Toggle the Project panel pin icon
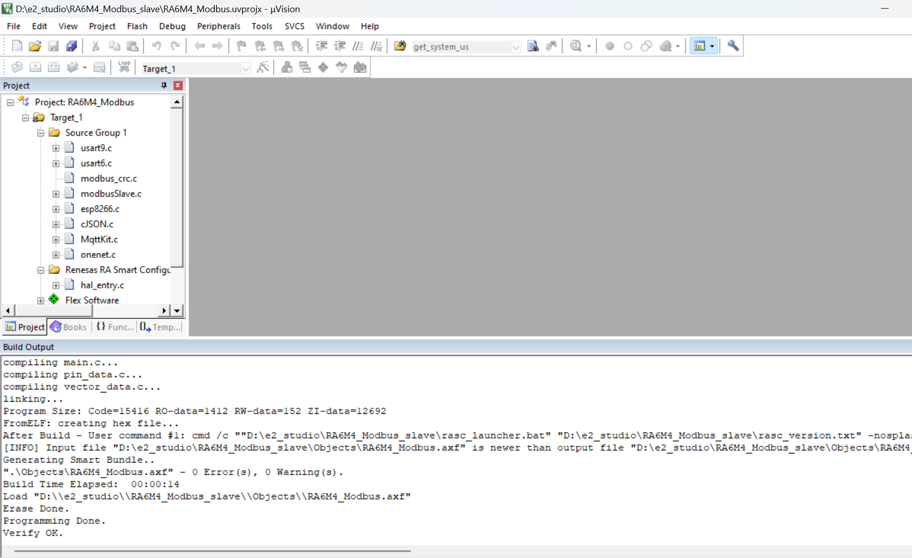Image resolution: width=912 pixels, height=558 pixels. click(164, 85)
